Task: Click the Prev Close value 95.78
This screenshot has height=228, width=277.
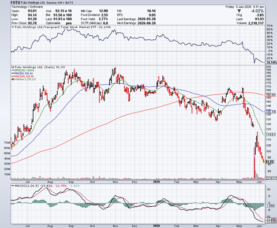Action: coord(32,23)
